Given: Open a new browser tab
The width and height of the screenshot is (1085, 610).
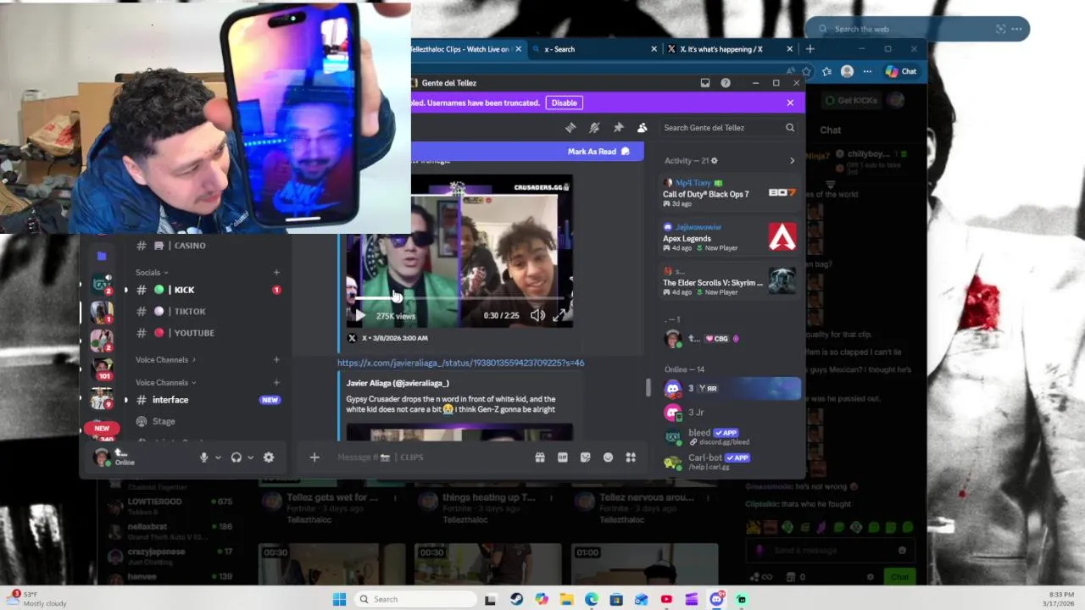Looking at the screenshot, I should tap(810, 49).
